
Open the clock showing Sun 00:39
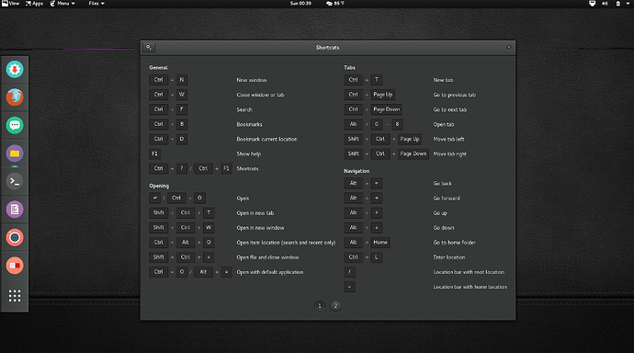pyautogui.click(x=300, y=4)
